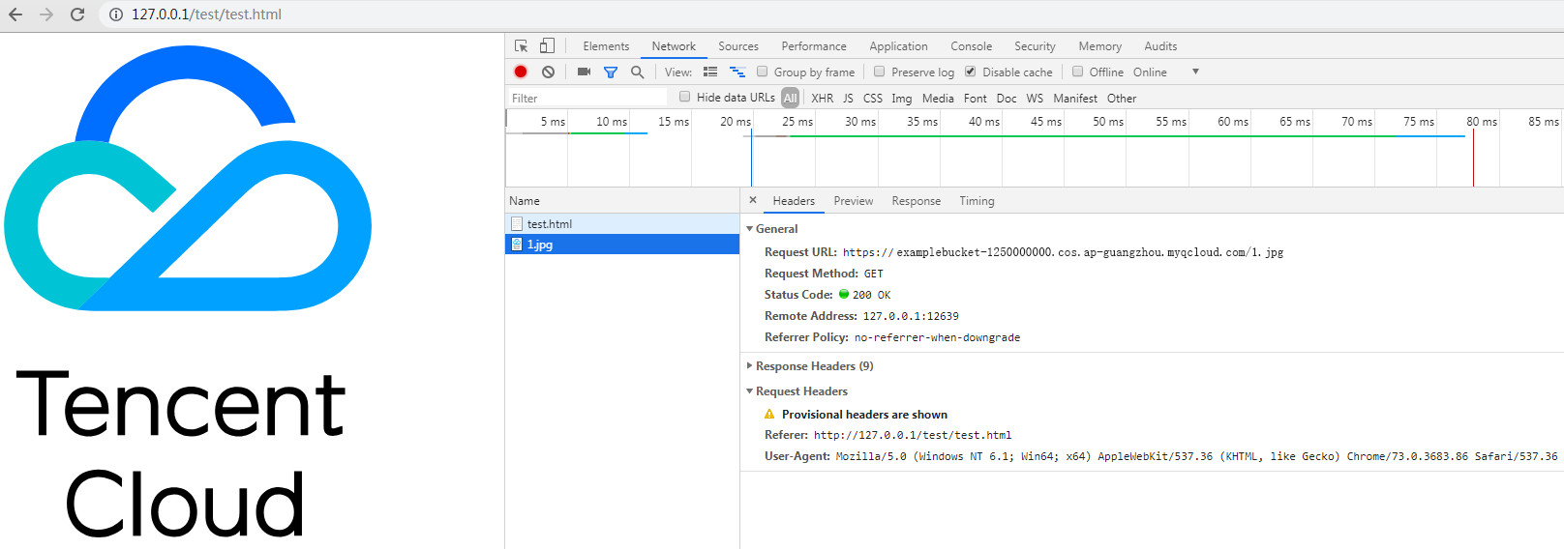This screenshot has height=549, width=1564.
Task: Uncheck the Disable cache checkbox
Action: click(x=971, y=72)
